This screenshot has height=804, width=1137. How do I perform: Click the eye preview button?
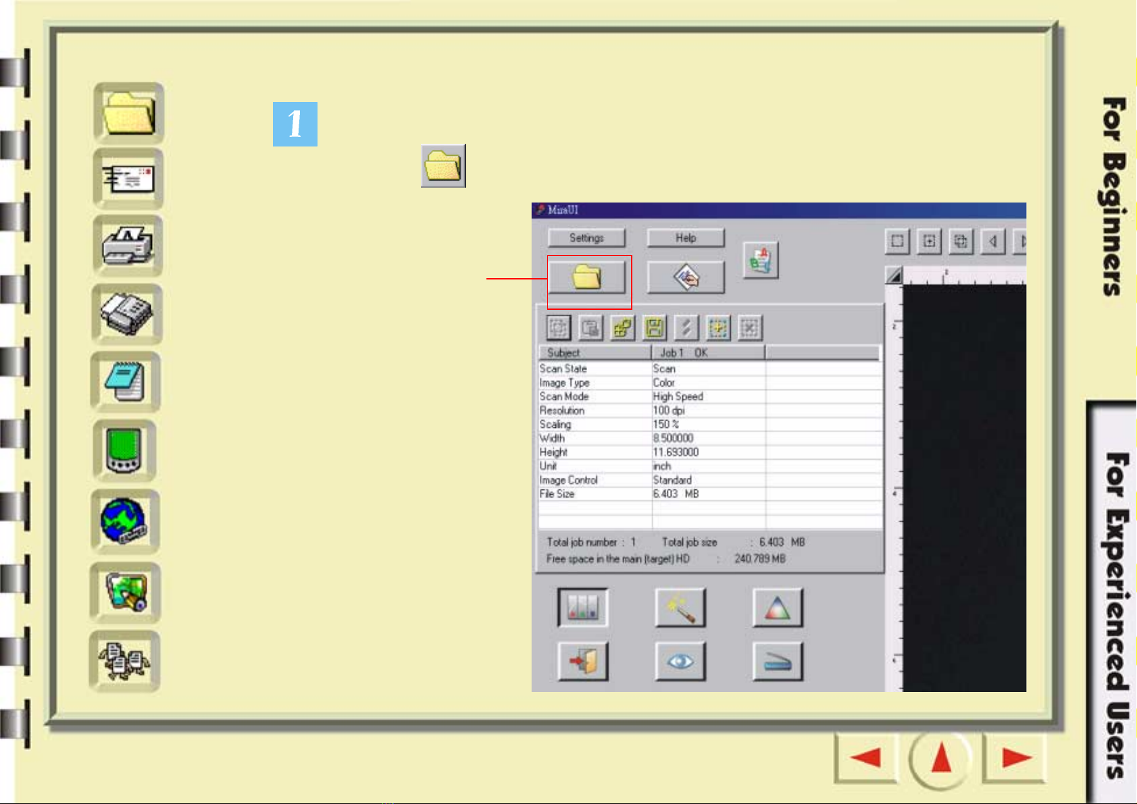click(x=680, y=661)
